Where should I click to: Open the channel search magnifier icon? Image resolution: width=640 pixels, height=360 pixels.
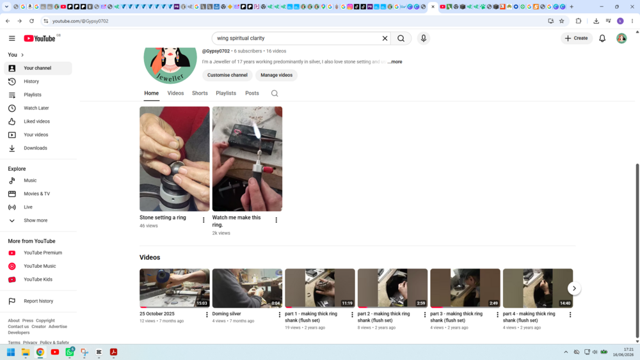tap(275, 93)
